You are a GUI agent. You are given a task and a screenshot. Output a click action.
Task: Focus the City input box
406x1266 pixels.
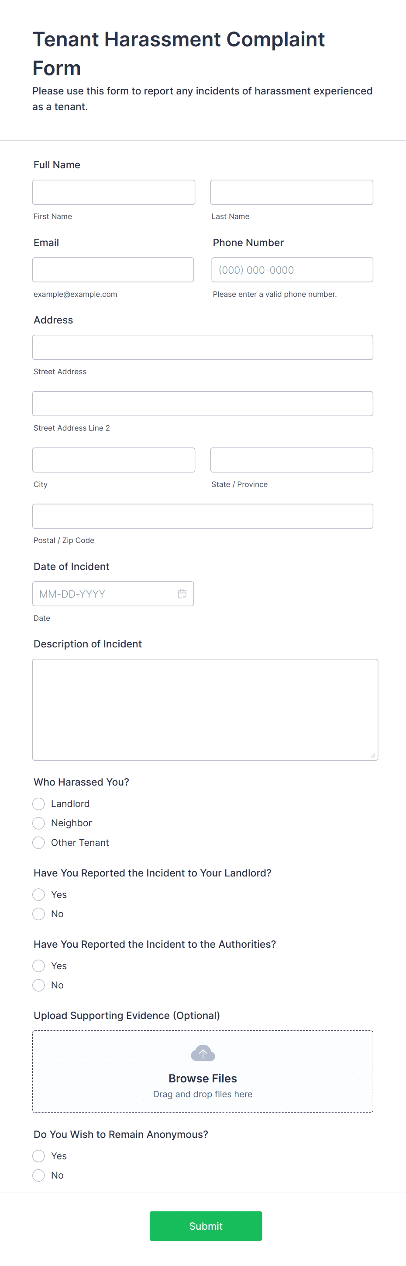pos(114,459)
